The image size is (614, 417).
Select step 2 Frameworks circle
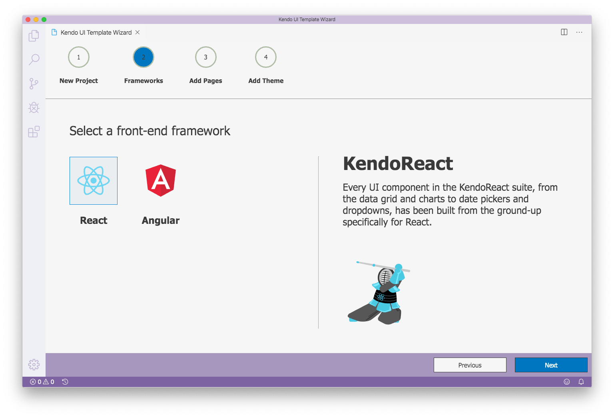pos(144,57)
